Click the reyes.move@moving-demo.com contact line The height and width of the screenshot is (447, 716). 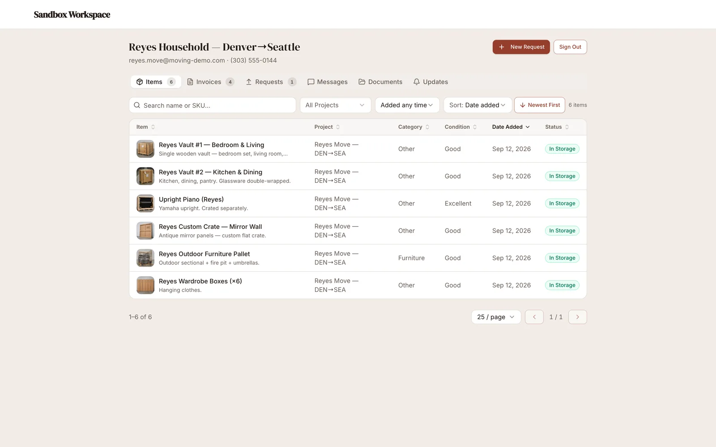pyautogui.click(x=203, y=60)
